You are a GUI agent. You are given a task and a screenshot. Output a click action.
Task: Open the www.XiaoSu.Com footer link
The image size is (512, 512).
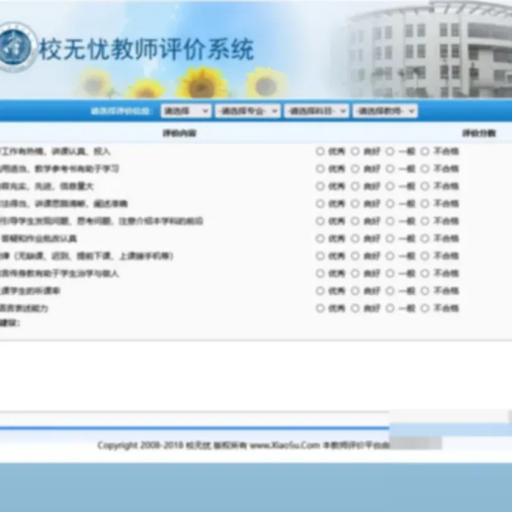(x=285, y=445)
